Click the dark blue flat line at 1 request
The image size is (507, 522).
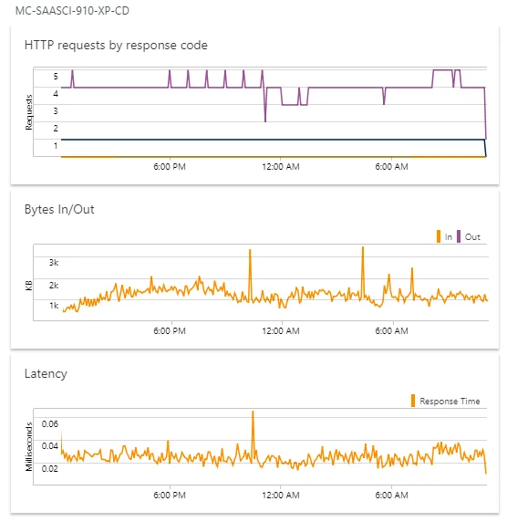[x=272, y=140]
